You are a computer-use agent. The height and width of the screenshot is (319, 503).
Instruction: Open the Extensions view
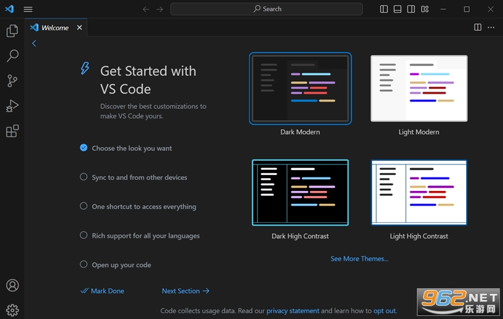(x=12, y=131)
